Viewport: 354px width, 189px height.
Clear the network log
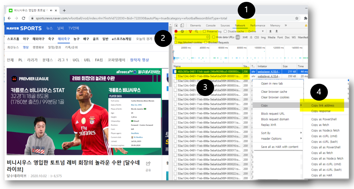[x=182, y=31]
